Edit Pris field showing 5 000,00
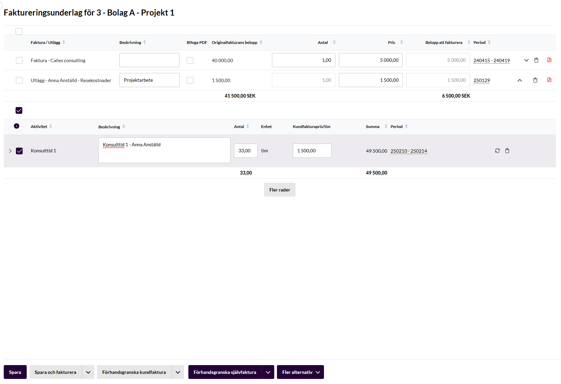Viewport: 561px width, 384px height. pos(371,60)
